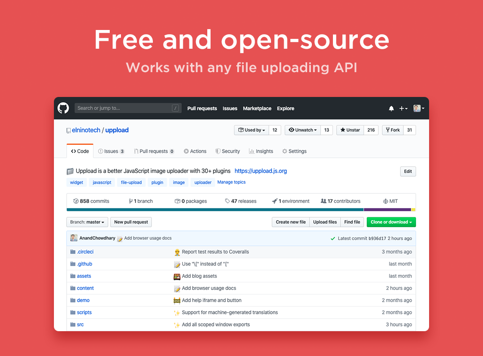Open 47 releases
483x356 pixels.
click(x=241, y=201)
